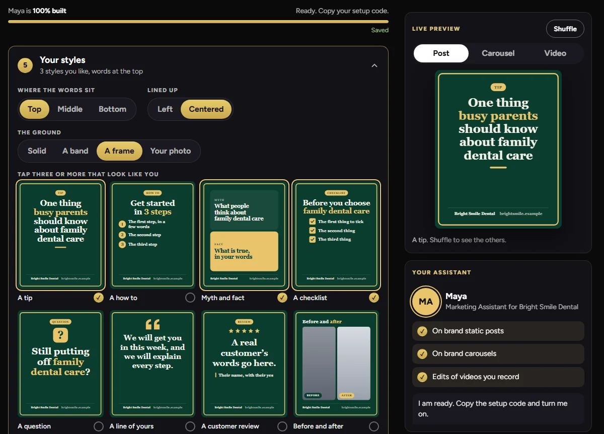Open the A tip style thumbnail
This screenshot has width=604, height=434.
click(x=60, y=235)
